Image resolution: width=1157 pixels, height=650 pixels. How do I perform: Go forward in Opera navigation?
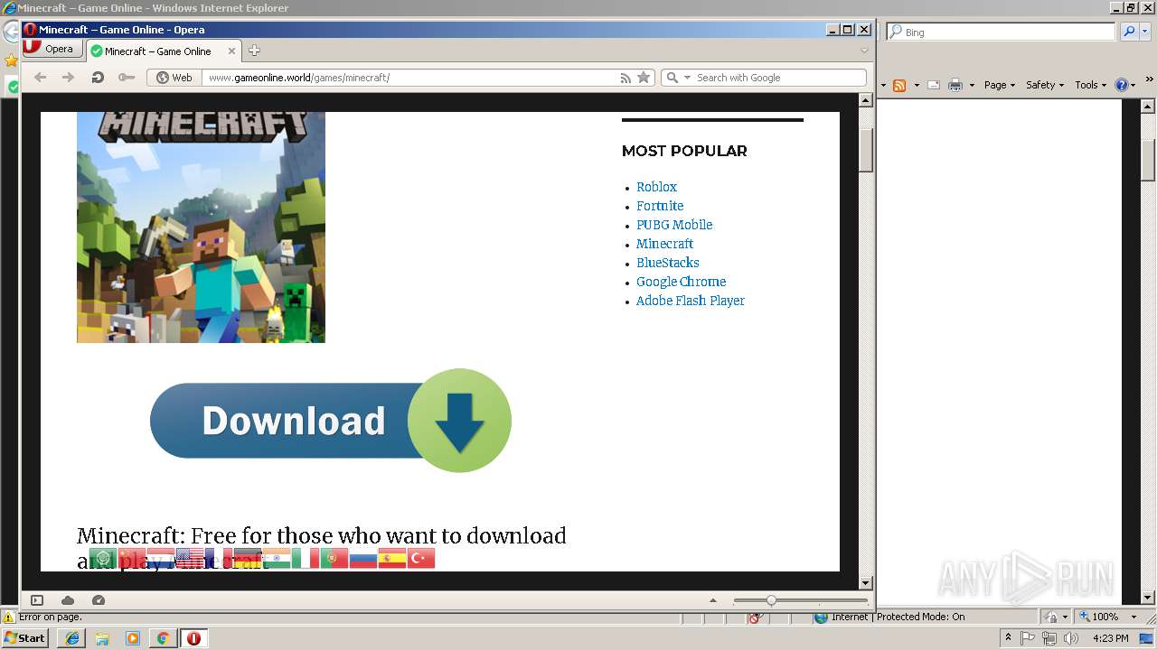click(68, 78)
